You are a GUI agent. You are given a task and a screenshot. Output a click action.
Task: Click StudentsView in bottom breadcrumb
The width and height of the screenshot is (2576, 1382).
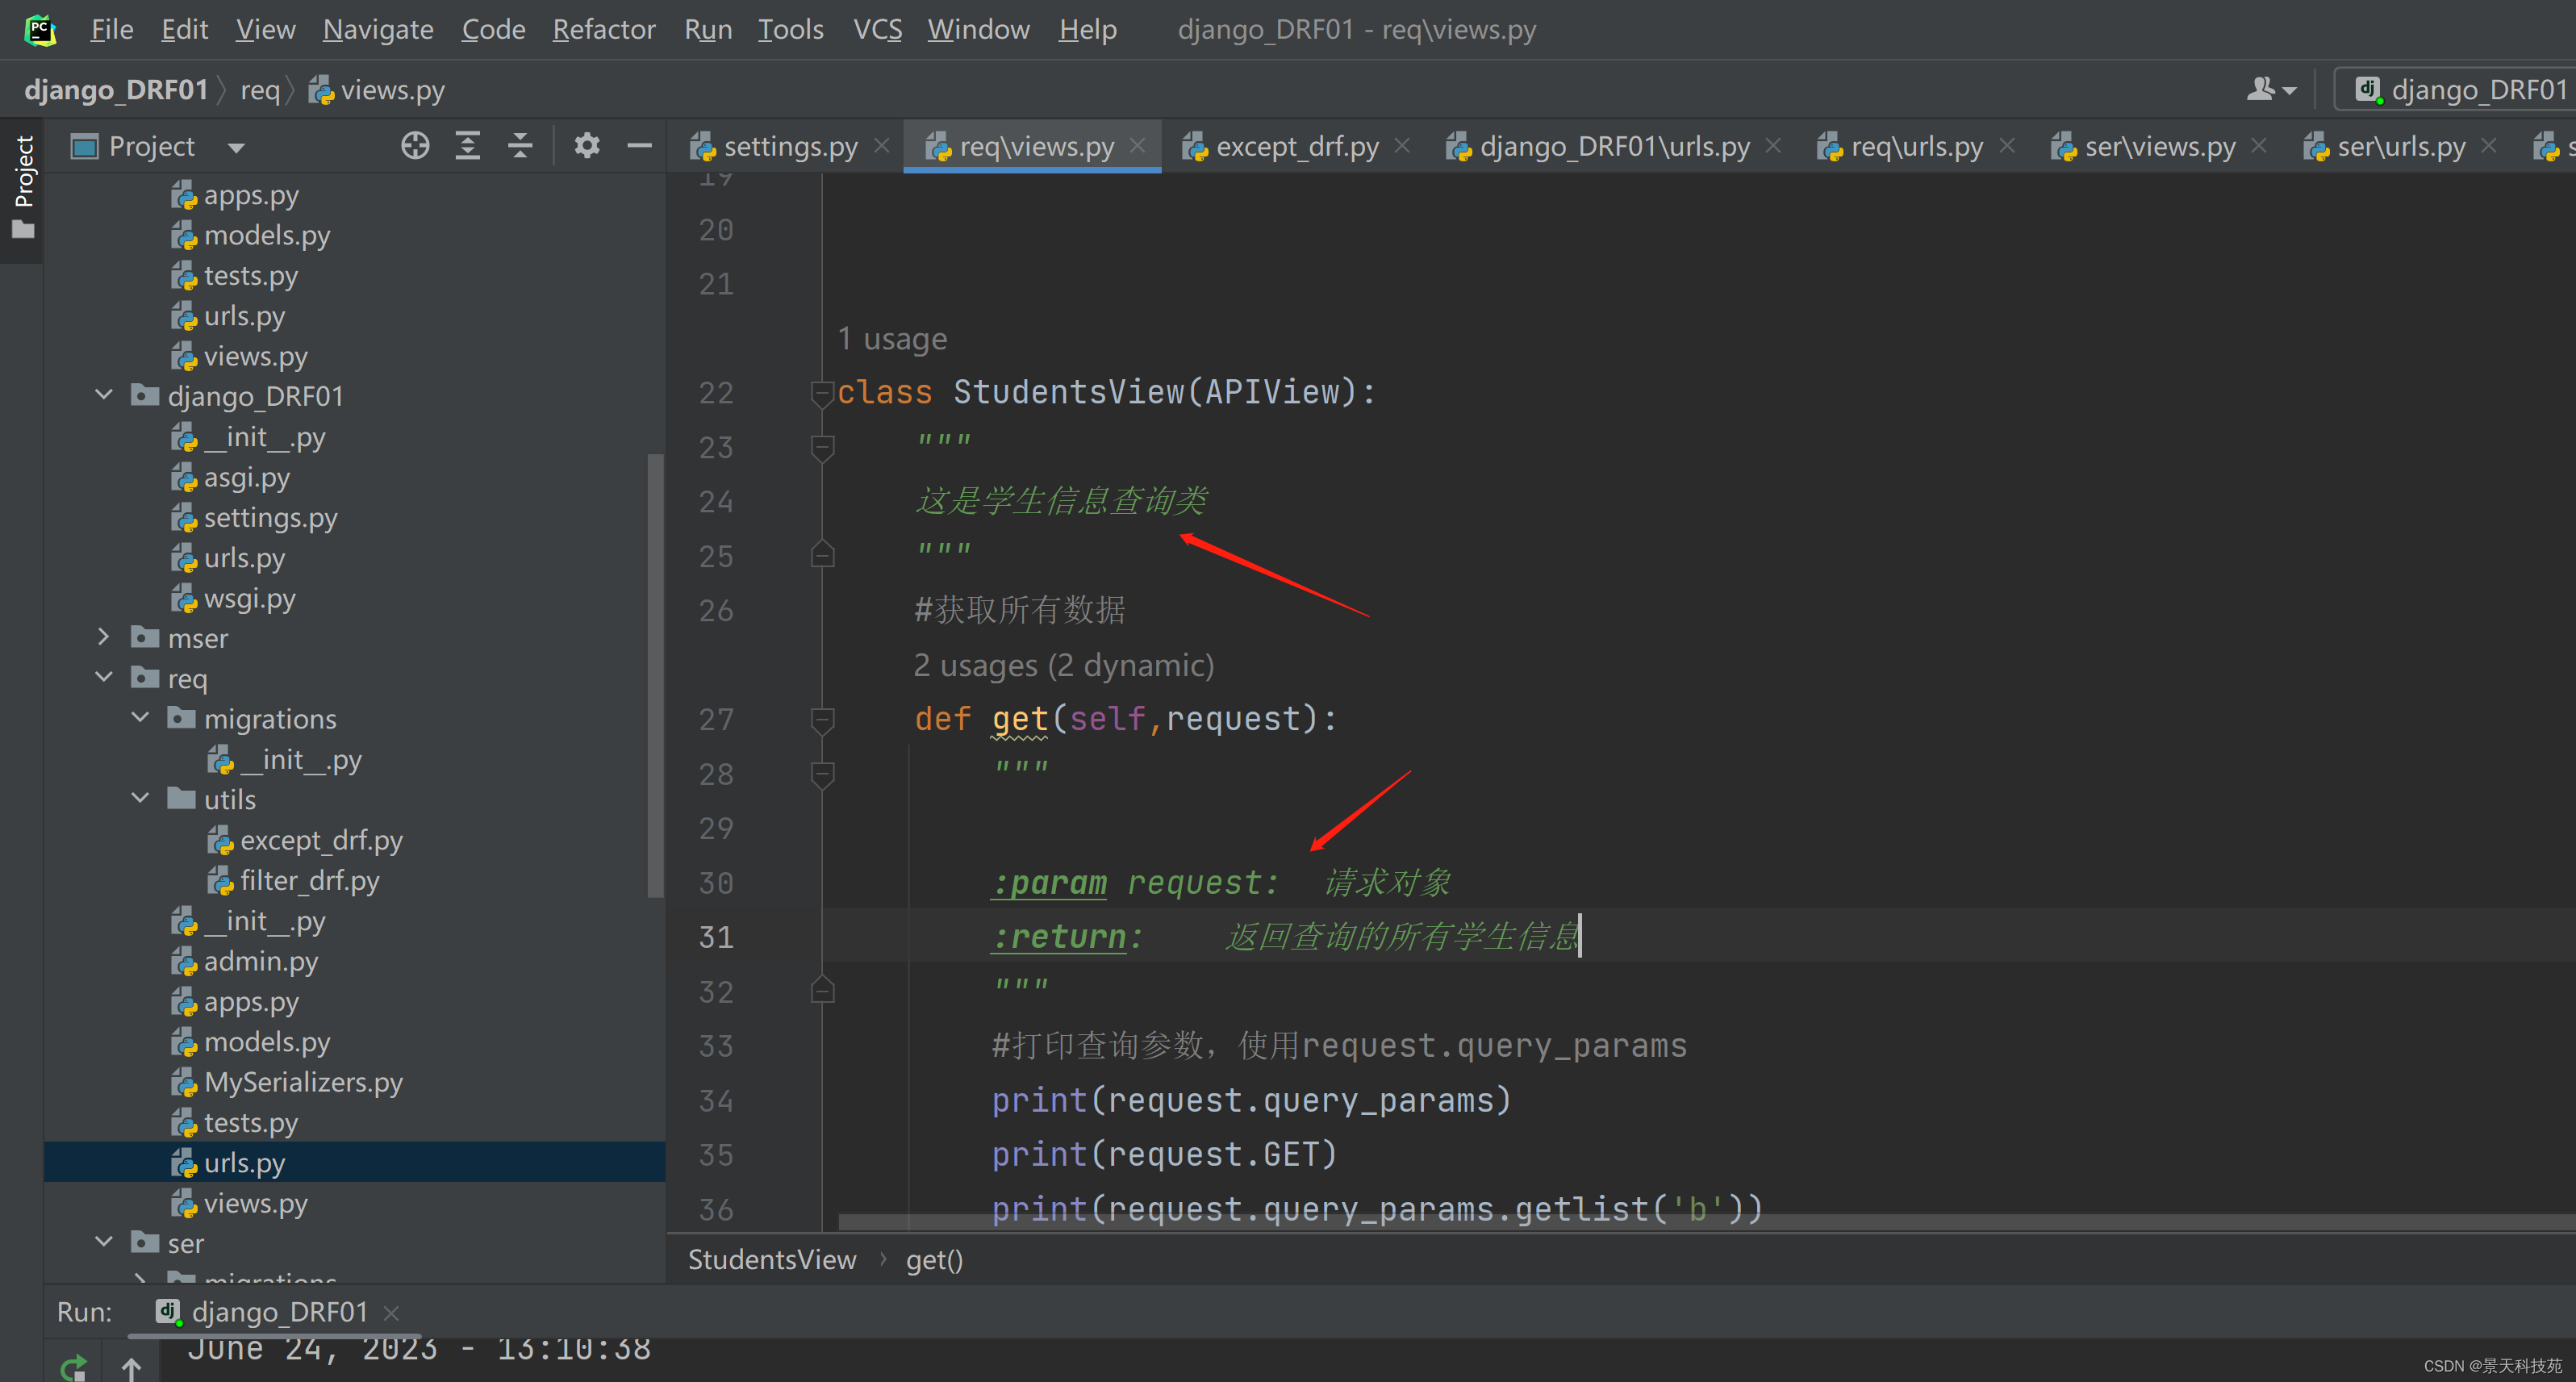772,1260
